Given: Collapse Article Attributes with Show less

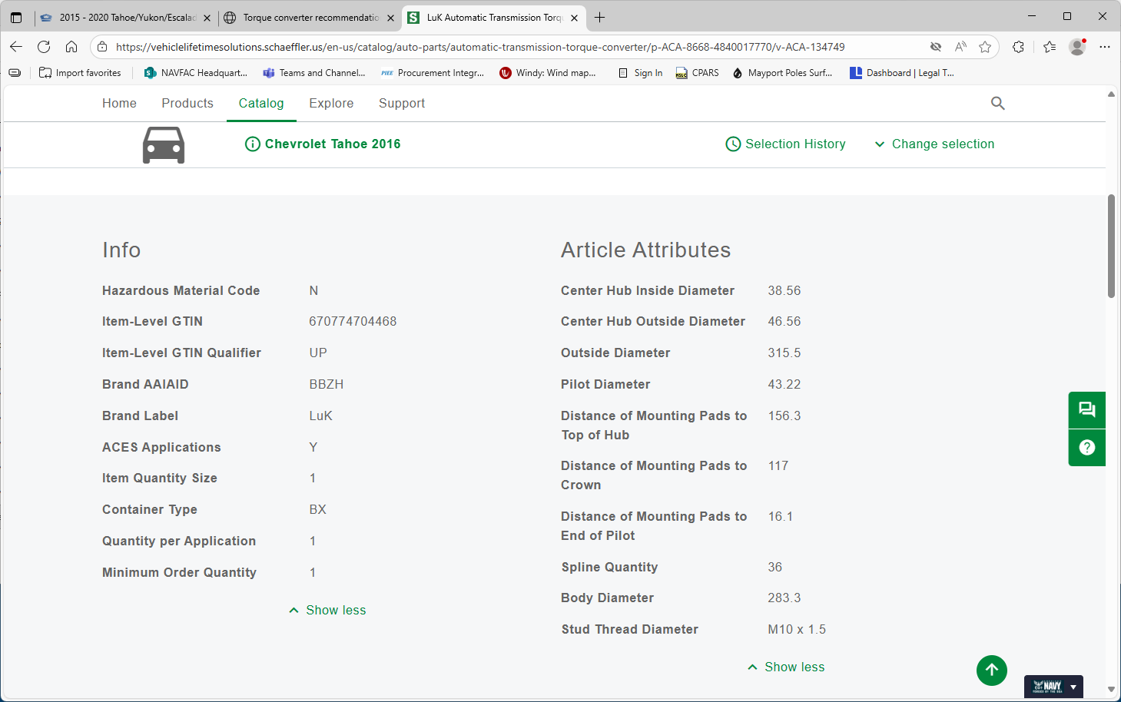Looking at the screenshot, I should coord(786,667).
